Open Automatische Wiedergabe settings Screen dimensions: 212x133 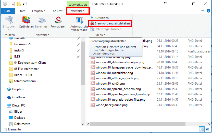coord(79,24)
